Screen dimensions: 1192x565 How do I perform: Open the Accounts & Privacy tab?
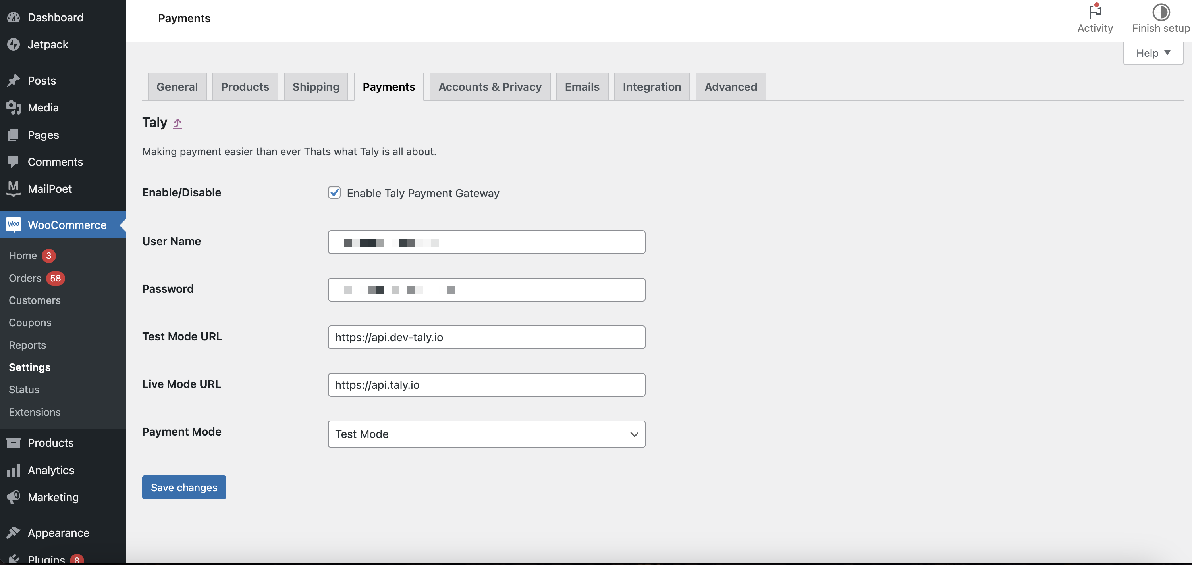click(x=490, y=87)
